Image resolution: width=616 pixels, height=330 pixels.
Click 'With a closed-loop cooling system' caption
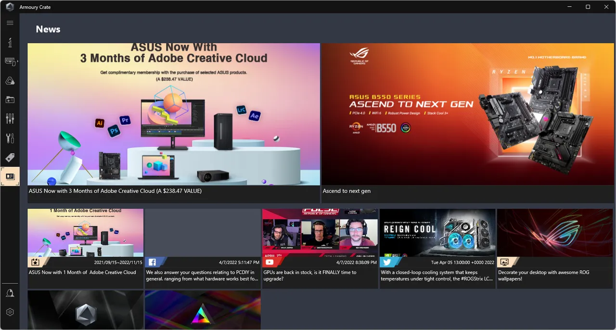(x=437, y=275)
